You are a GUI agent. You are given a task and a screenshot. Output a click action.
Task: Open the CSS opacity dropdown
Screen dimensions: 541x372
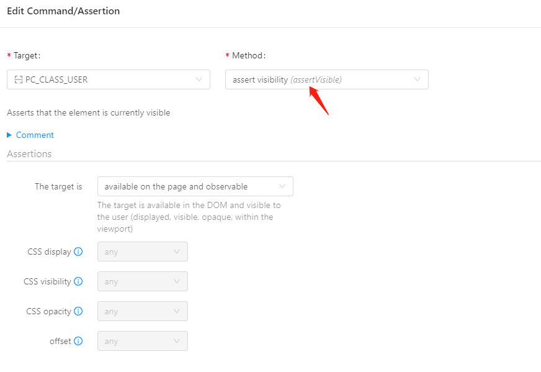[142, 311]
